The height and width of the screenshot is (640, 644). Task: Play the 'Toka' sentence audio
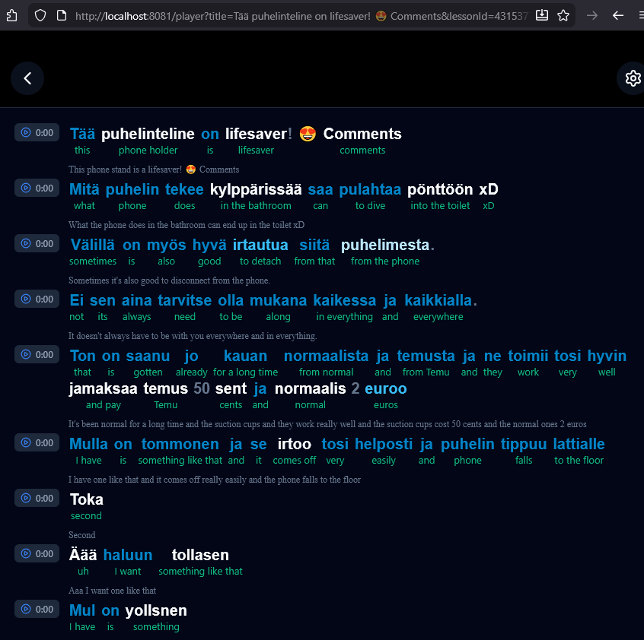tap(37, 498)
